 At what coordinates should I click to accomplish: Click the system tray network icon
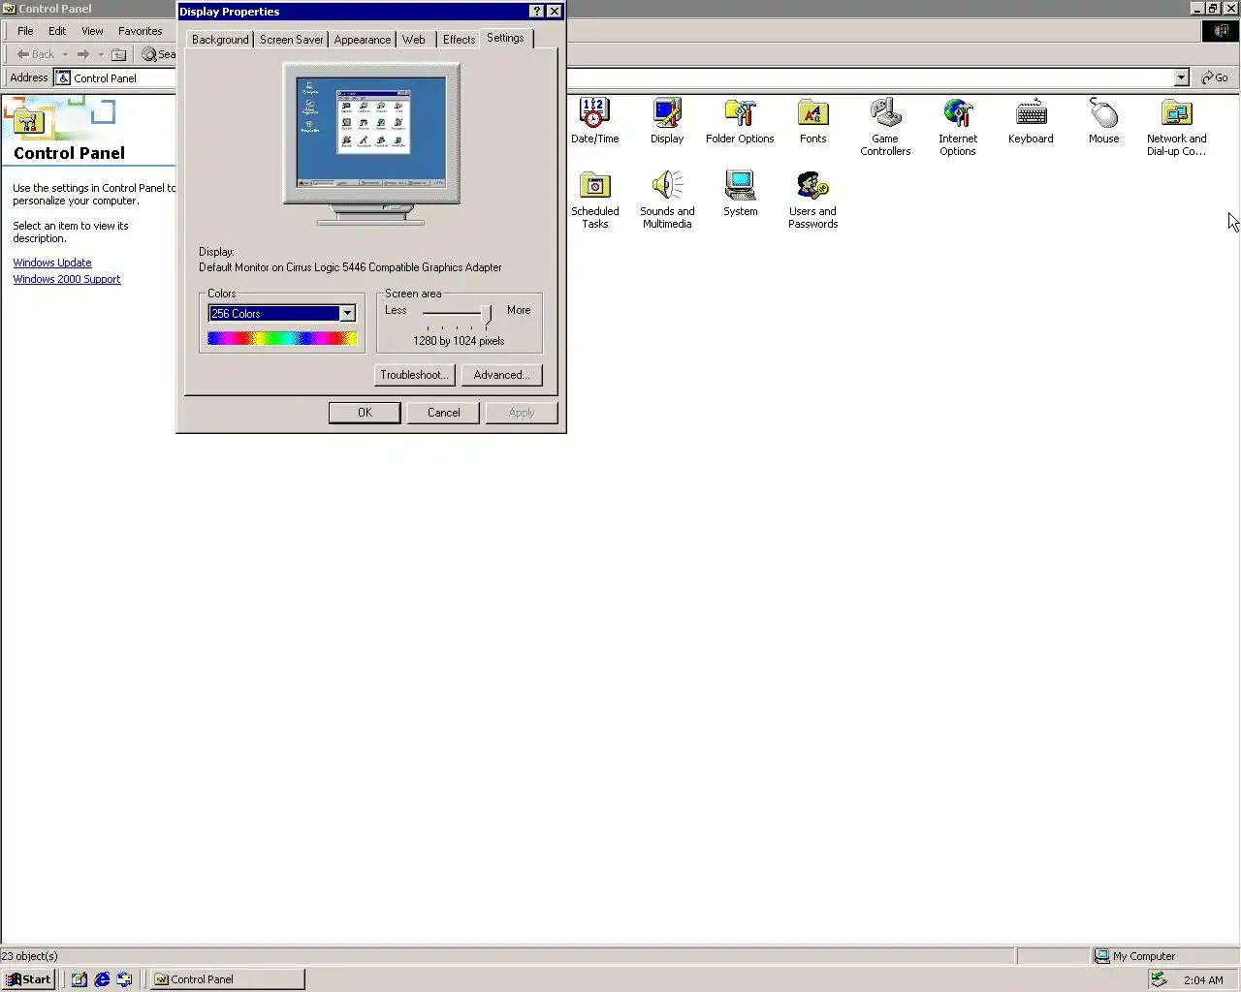[x=1159, y=979]
